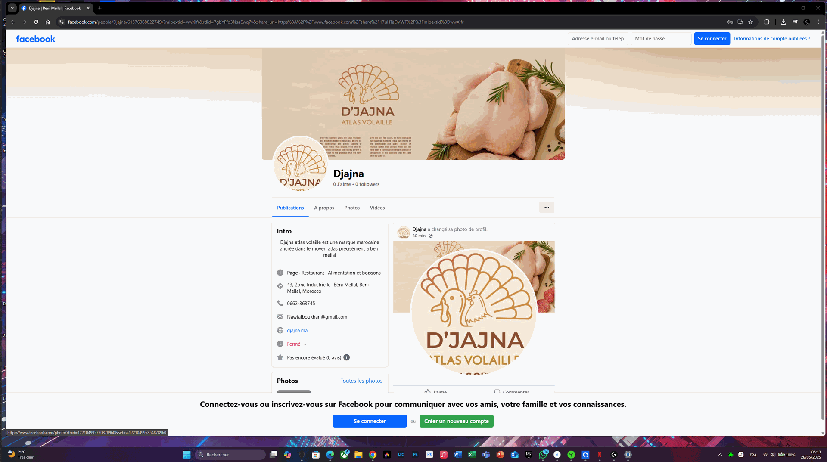Open the tab search dropdown arrow

12,8
